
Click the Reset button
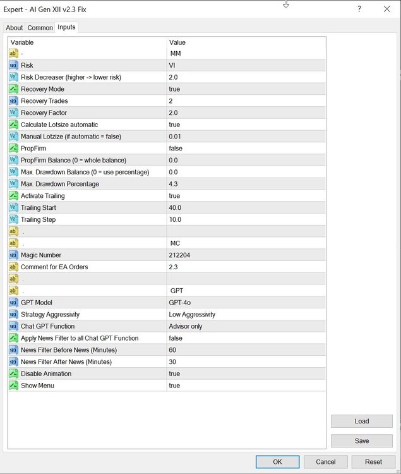click(x=373, y=461)
